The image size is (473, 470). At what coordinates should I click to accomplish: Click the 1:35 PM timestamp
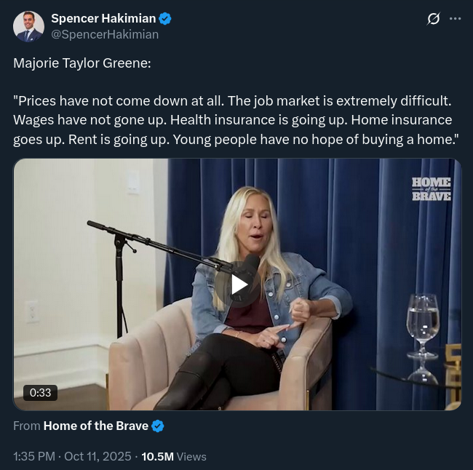34,456
